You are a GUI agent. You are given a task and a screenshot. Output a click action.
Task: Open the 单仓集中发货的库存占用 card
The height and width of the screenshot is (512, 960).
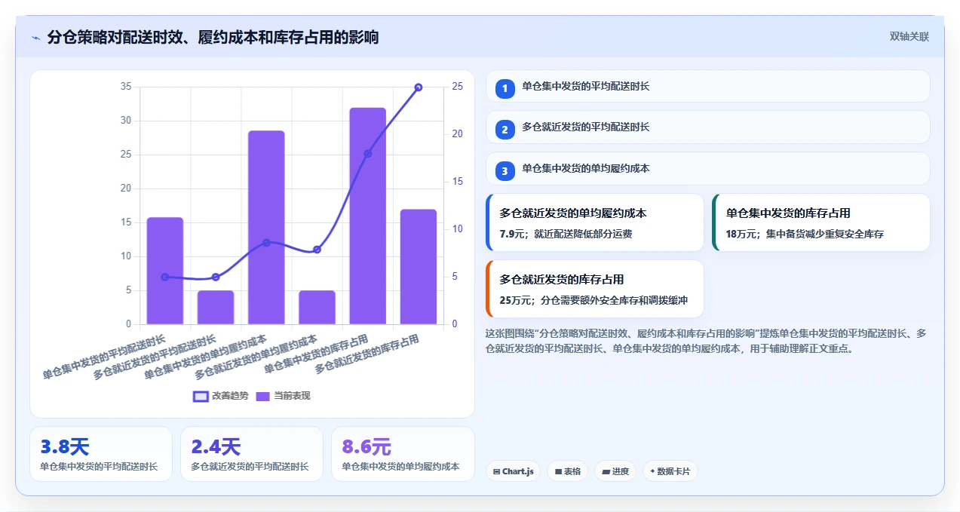821,222
